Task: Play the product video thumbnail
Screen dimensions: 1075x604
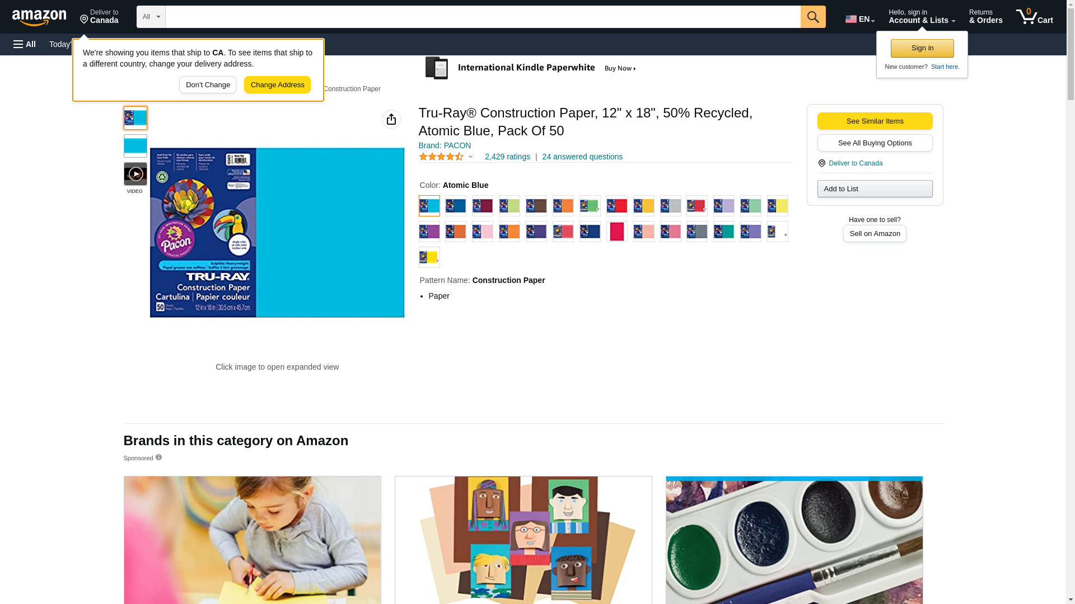Action: point(135,174)
